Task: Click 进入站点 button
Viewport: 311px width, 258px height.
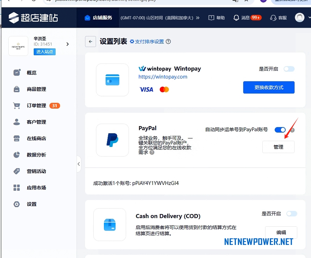Action: click(45, 52)
